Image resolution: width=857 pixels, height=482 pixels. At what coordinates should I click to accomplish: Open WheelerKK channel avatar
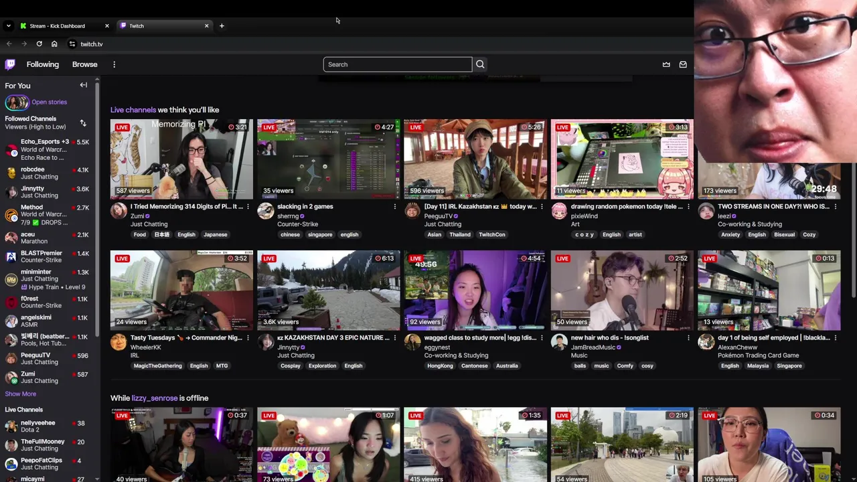click(119, 343)
